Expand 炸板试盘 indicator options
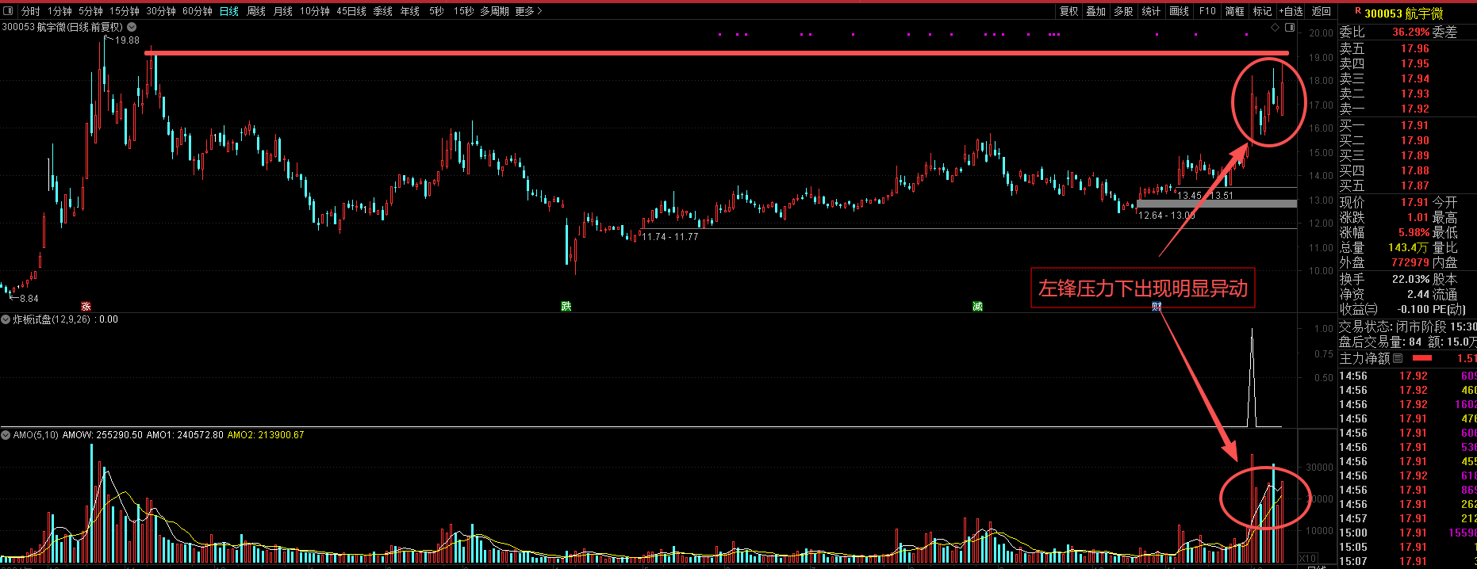The height and width of the screenshot is (569, 1477). [6, 319]
